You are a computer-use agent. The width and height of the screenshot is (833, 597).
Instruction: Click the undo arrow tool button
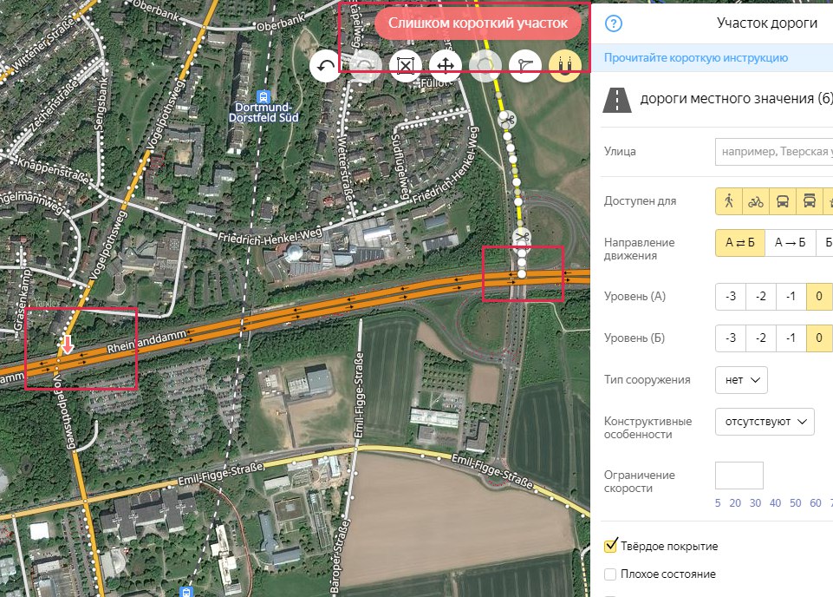pyautogui.click(x=325, y=66)
